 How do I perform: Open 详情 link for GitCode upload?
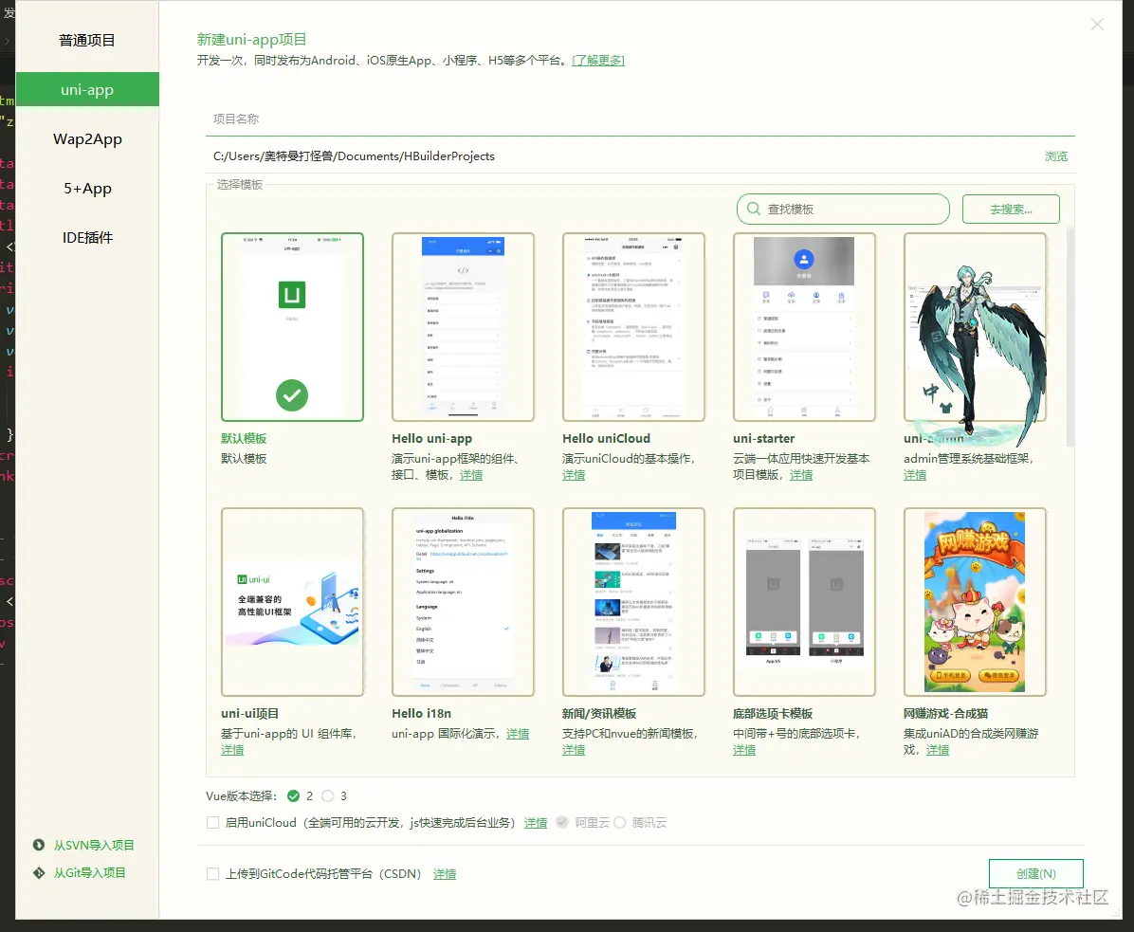(444, 874)
